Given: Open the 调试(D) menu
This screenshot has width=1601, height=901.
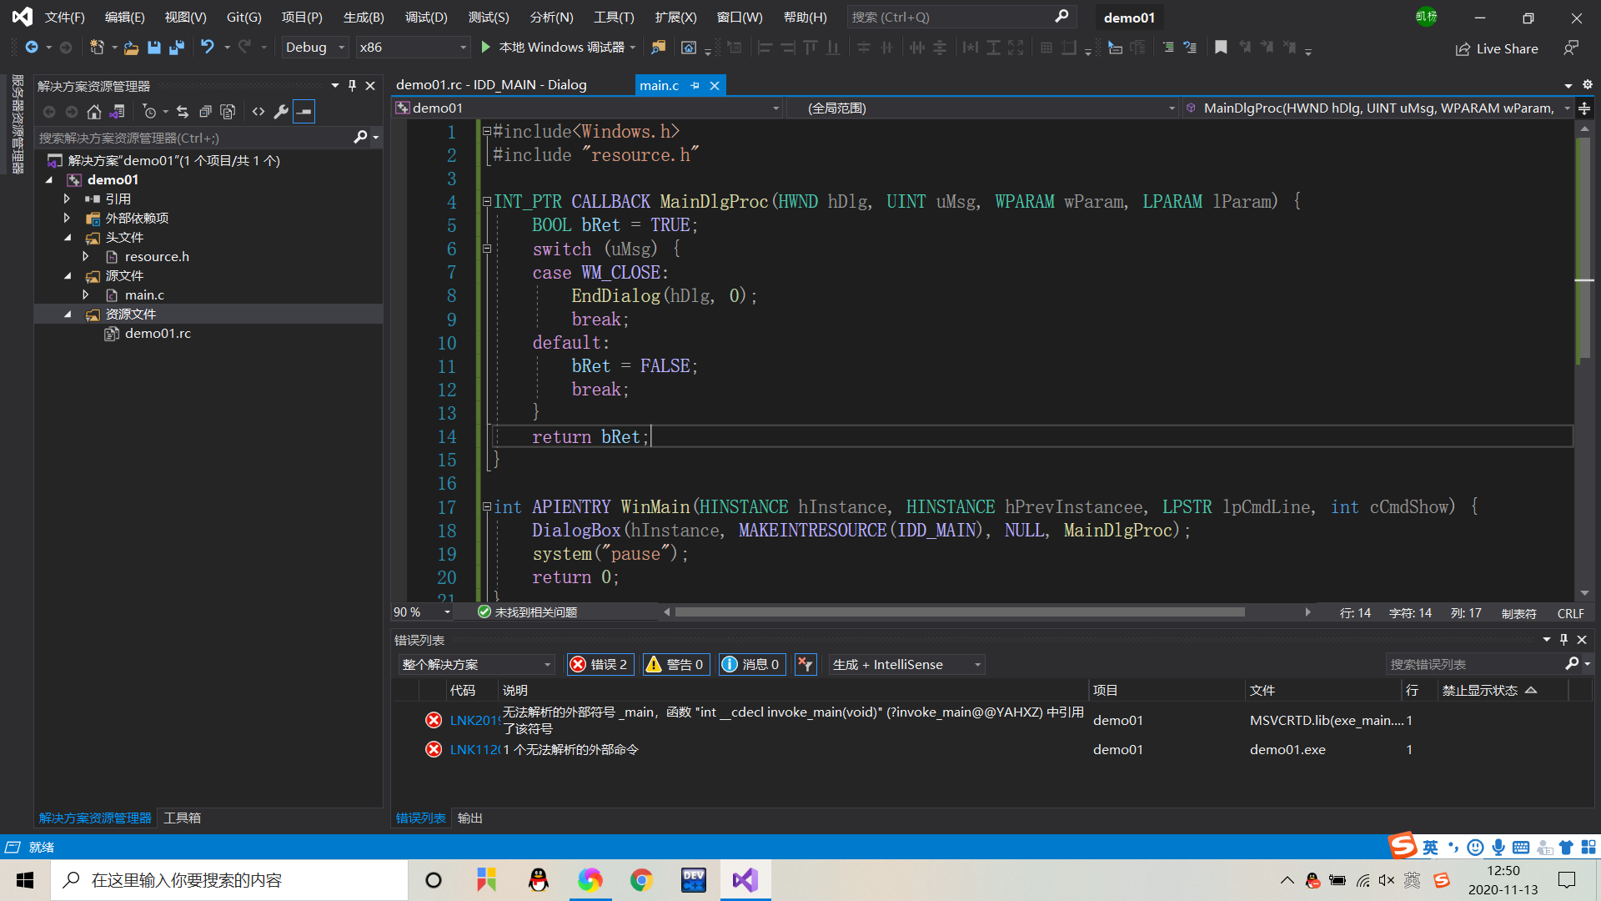Looking at the screenshot, I should click(426, 17).
